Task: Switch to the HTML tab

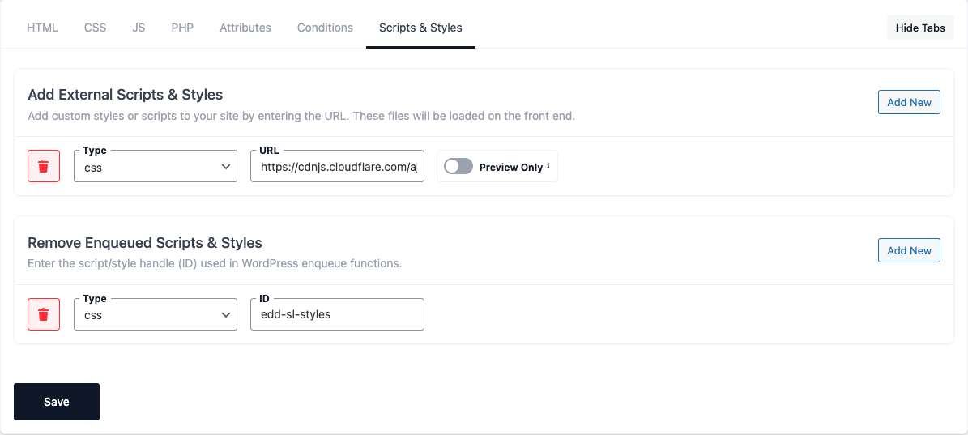Action: pos(42,28)
